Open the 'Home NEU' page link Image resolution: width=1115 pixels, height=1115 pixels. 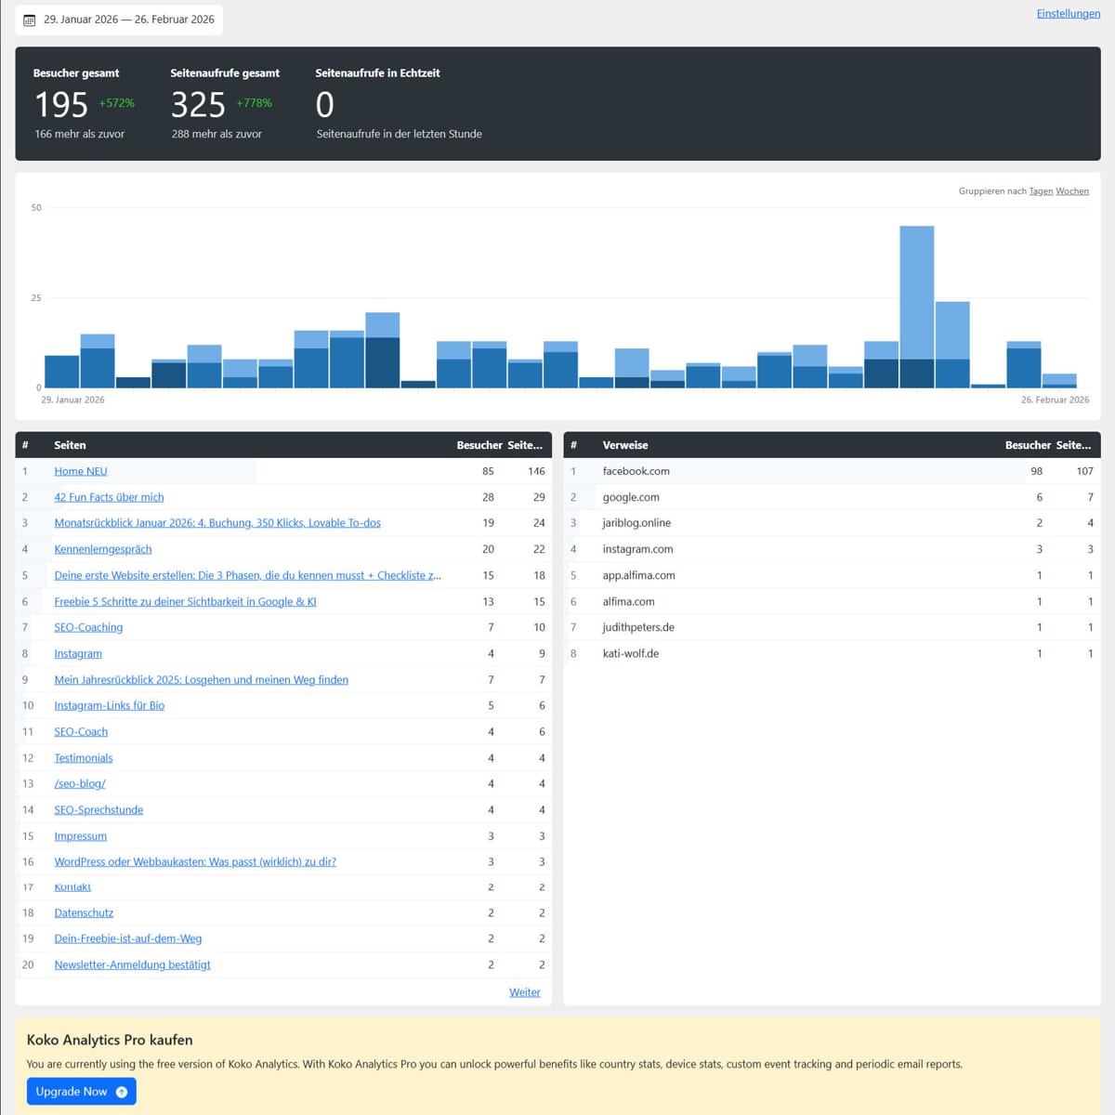(80, 471)
